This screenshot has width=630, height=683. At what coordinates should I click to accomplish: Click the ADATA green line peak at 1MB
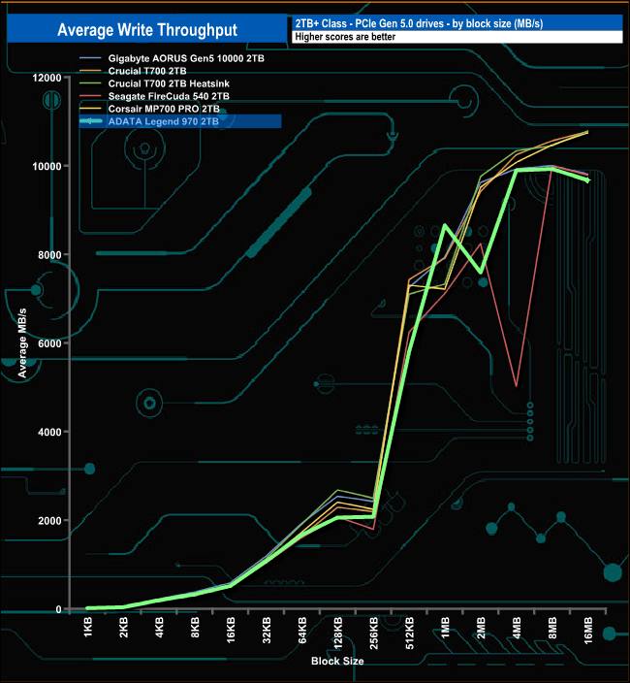pyautogui.click(x=445, y=226)
